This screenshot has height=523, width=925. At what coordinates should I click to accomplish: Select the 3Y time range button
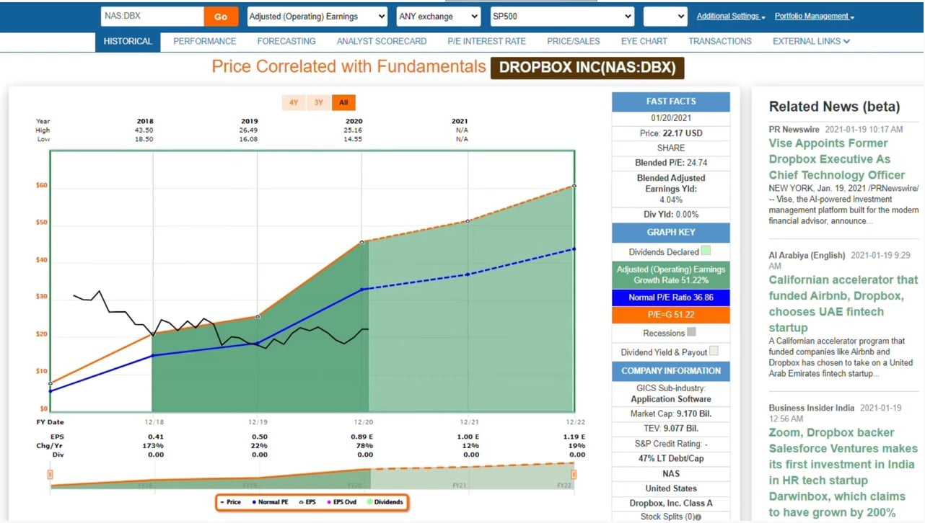coord(318,102)
